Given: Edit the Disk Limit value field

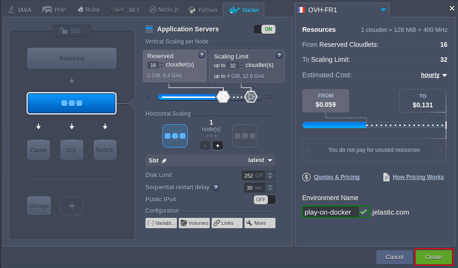Looking at the screenshot, I should [x=254, y=176].
